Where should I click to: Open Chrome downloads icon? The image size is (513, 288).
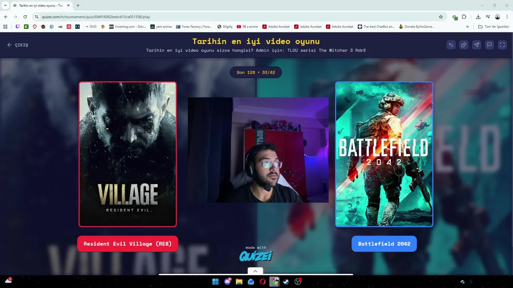pos(478,17)
